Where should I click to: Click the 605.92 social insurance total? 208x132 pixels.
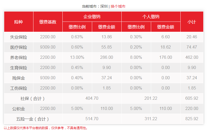[192, 98]
